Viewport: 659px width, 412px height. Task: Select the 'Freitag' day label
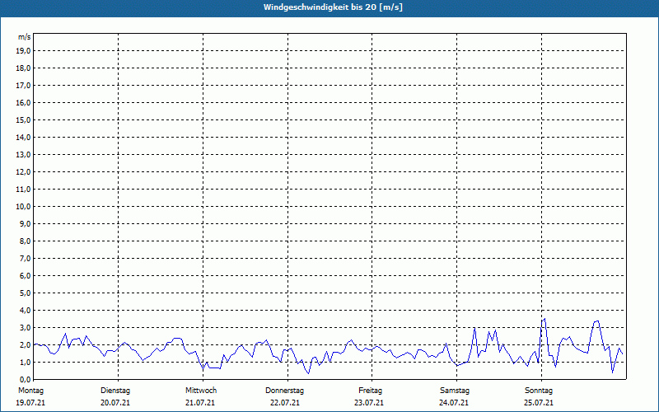coord(370,391)
